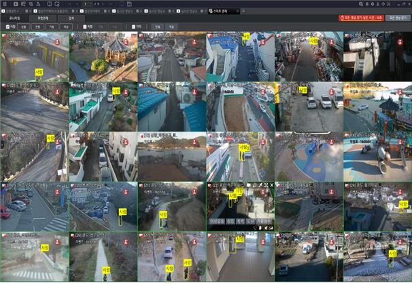The width and height of the screenshot is (412, 285).
Task: Open the hamburger menu in top-left corner
Action: [5, 4]
